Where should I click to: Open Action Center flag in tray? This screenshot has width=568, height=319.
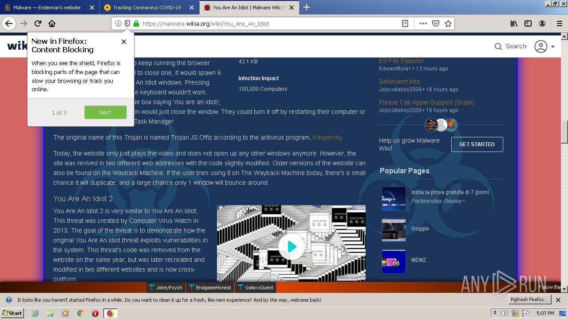pyautogui.click(x=526, y=313)
